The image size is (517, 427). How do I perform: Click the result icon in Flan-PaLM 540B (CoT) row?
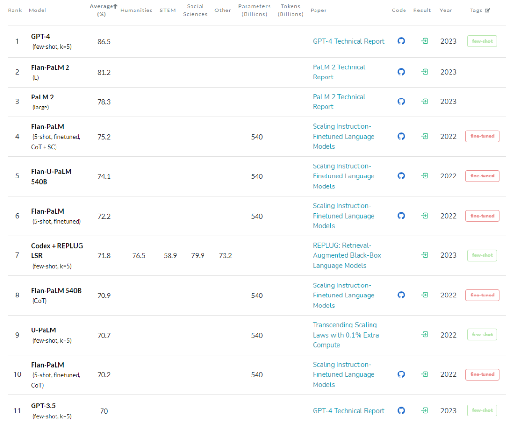click(x=425, y=295)
